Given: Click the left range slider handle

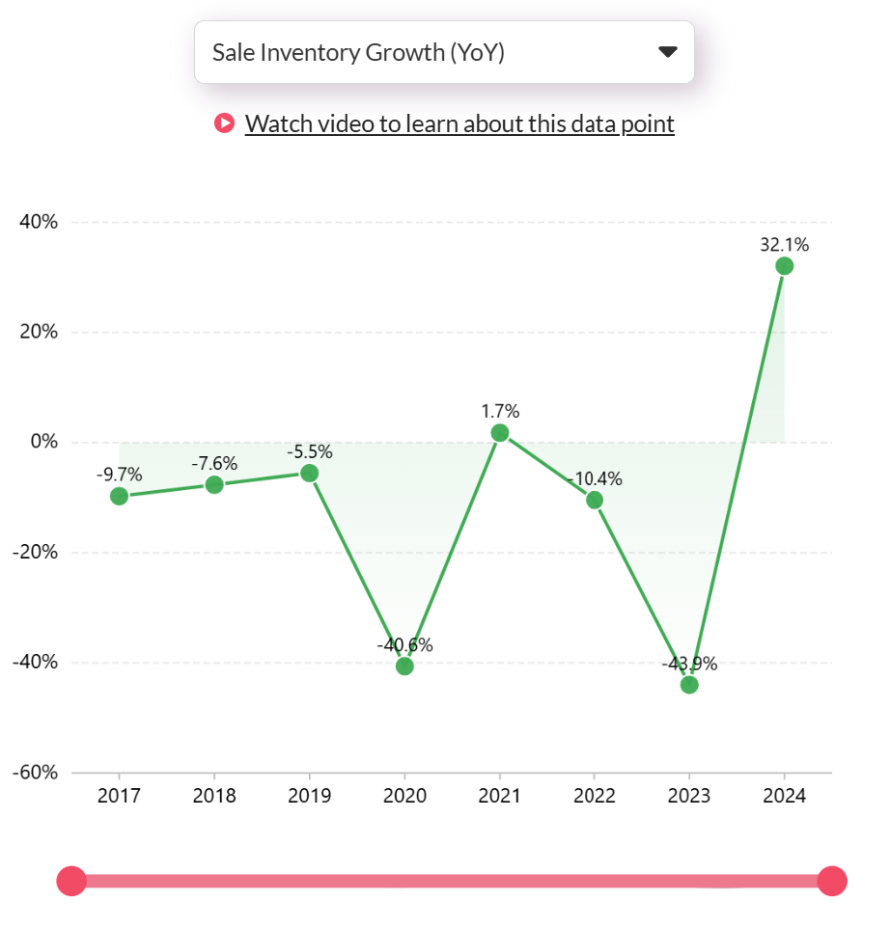Looking at the screenshot, I should (x=71, y=881).
